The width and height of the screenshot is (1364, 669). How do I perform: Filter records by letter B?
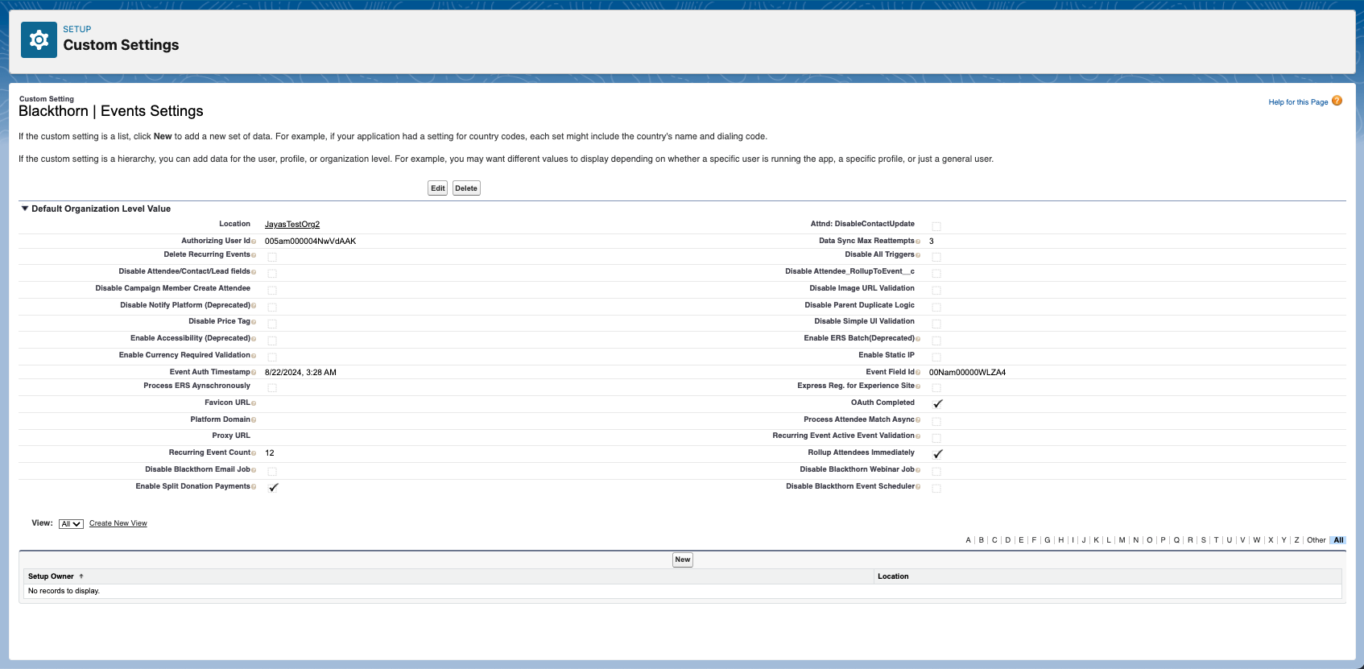click(982, 540)
